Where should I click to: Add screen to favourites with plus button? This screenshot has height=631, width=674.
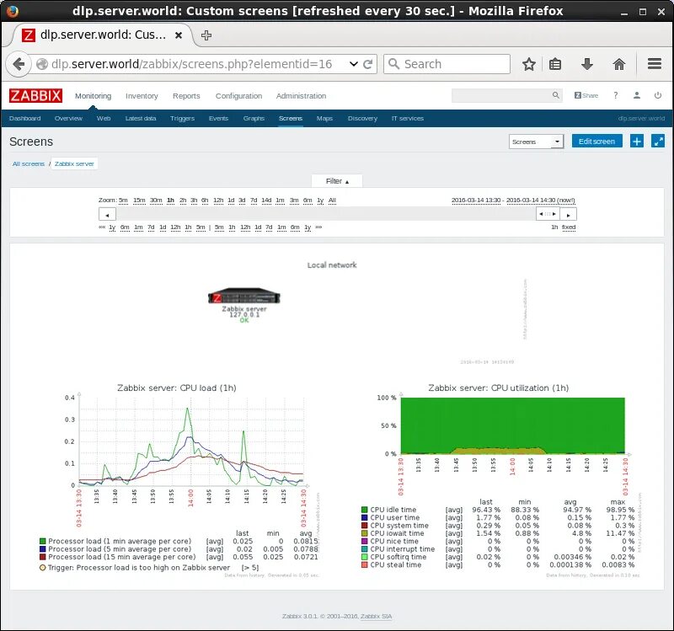(637, 141)
